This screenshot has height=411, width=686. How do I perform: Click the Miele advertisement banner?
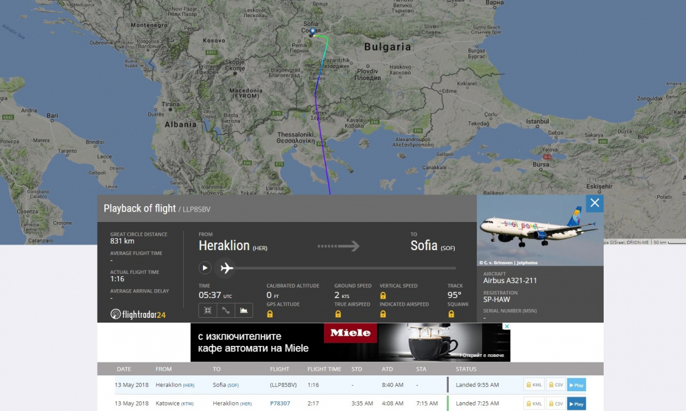(350, 342)
